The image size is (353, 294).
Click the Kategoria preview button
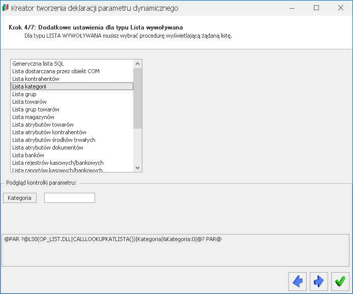[x=20, y=198]
